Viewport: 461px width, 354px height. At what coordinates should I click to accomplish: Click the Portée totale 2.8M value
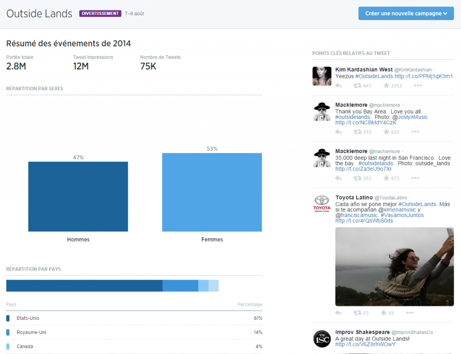pyautogui.click(x=16, y=66)
